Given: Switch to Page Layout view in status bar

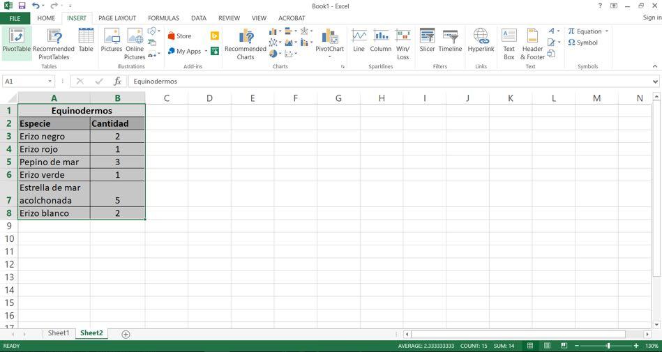Looking at the screenshot, I should coord(547,346).
